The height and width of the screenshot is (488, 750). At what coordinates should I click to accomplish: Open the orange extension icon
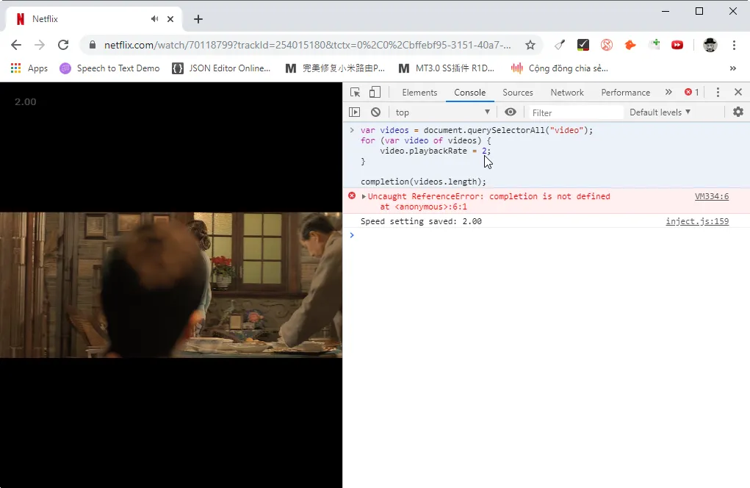tap(630, 45)
